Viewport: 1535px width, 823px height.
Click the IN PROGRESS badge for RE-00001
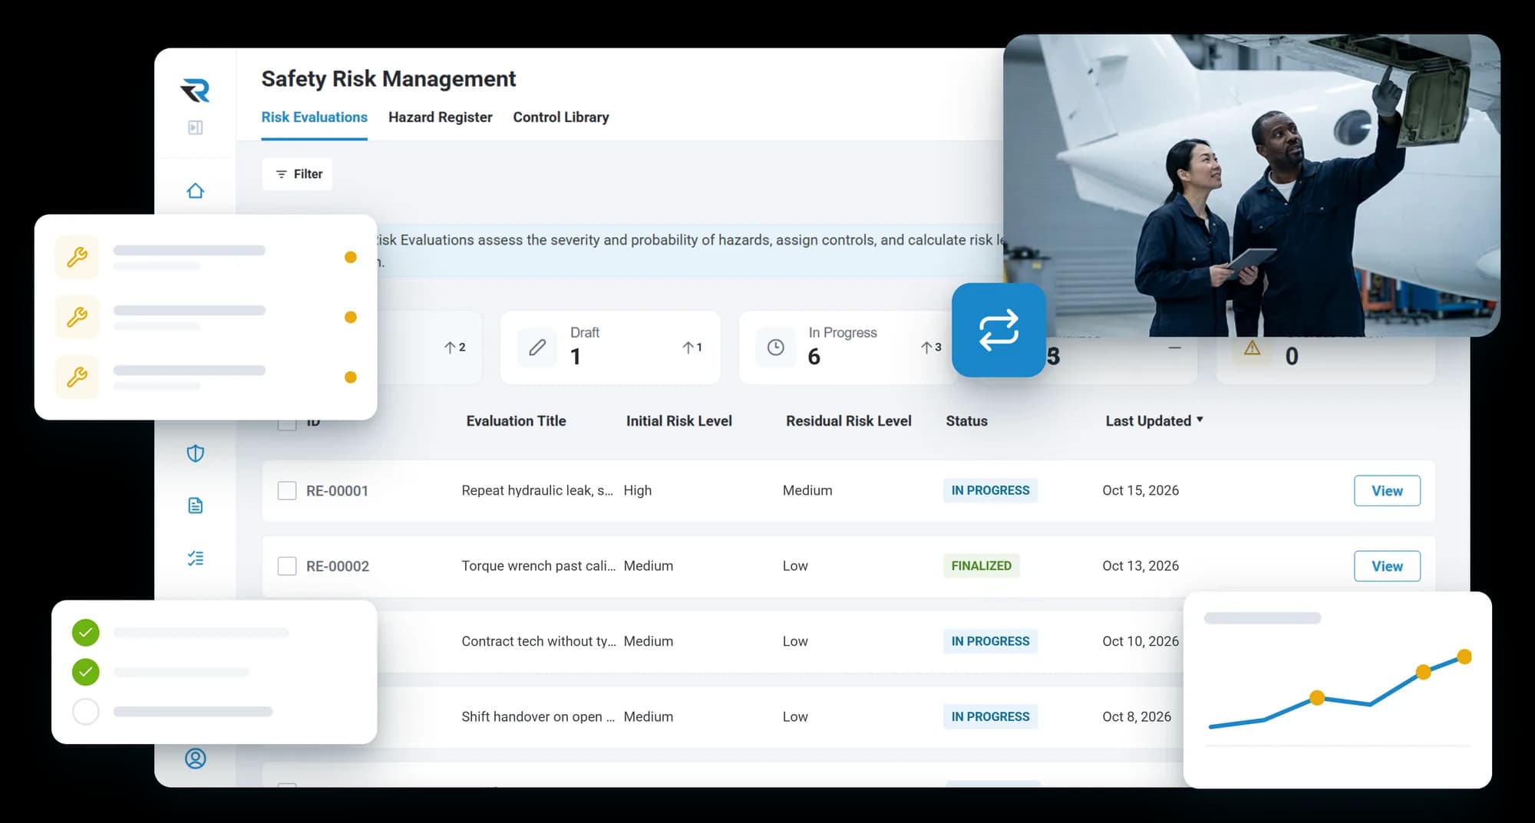tap(991, 491)
